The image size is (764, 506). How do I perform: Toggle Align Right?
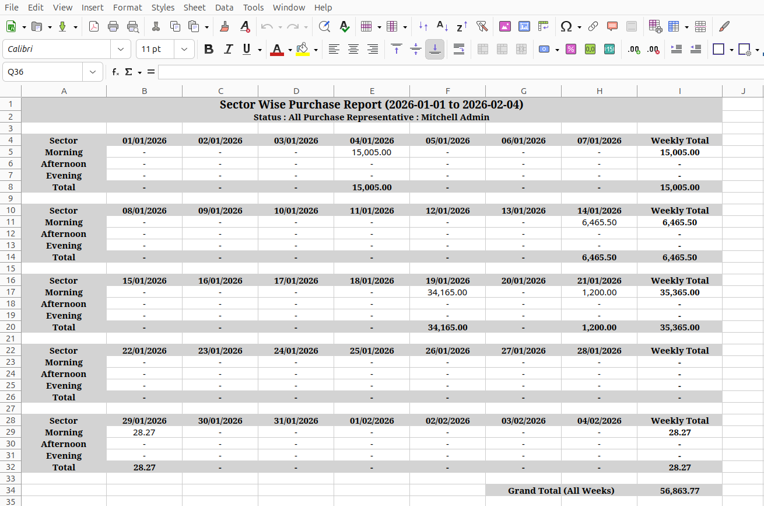point(373,49)
